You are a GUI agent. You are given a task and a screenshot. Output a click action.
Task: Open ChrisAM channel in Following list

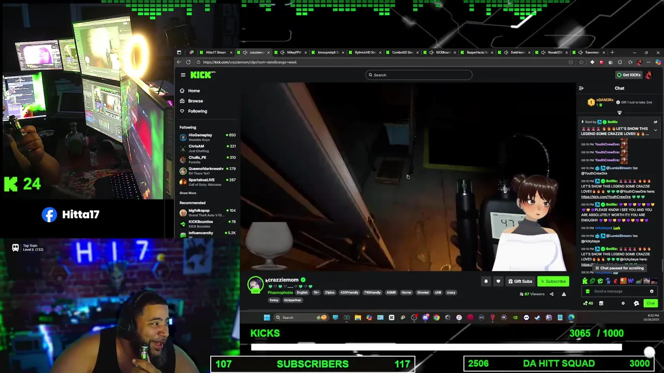pos(208,148)
